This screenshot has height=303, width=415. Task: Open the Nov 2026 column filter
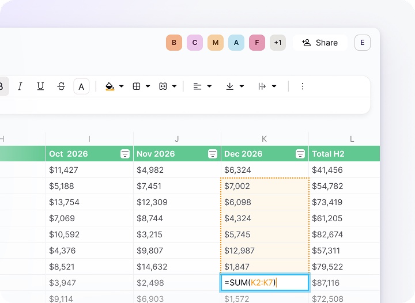213,154
